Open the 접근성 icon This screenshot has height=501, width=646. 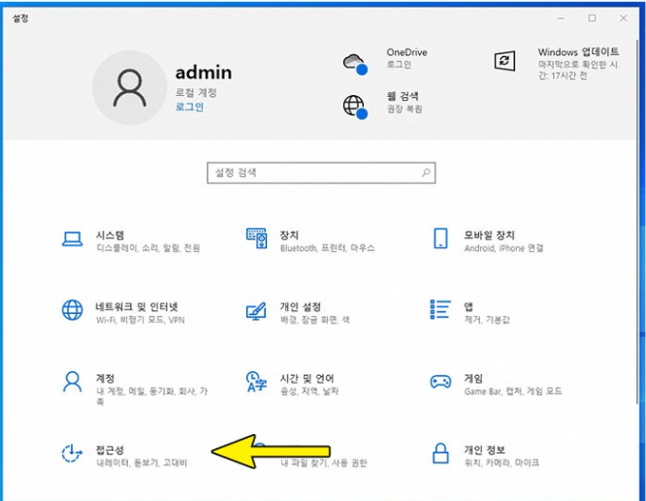72,454
